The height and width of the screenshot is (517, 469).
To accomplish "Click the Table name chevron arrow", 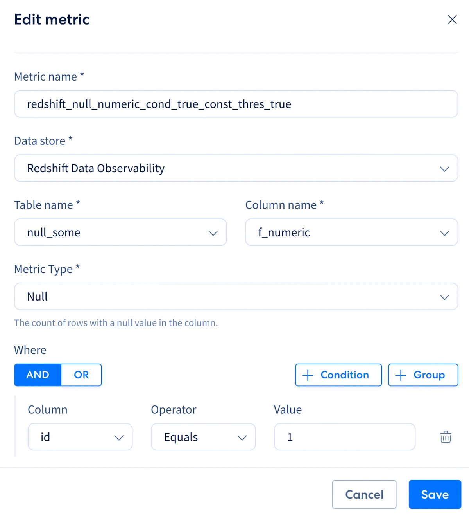I will pos(213,233).
